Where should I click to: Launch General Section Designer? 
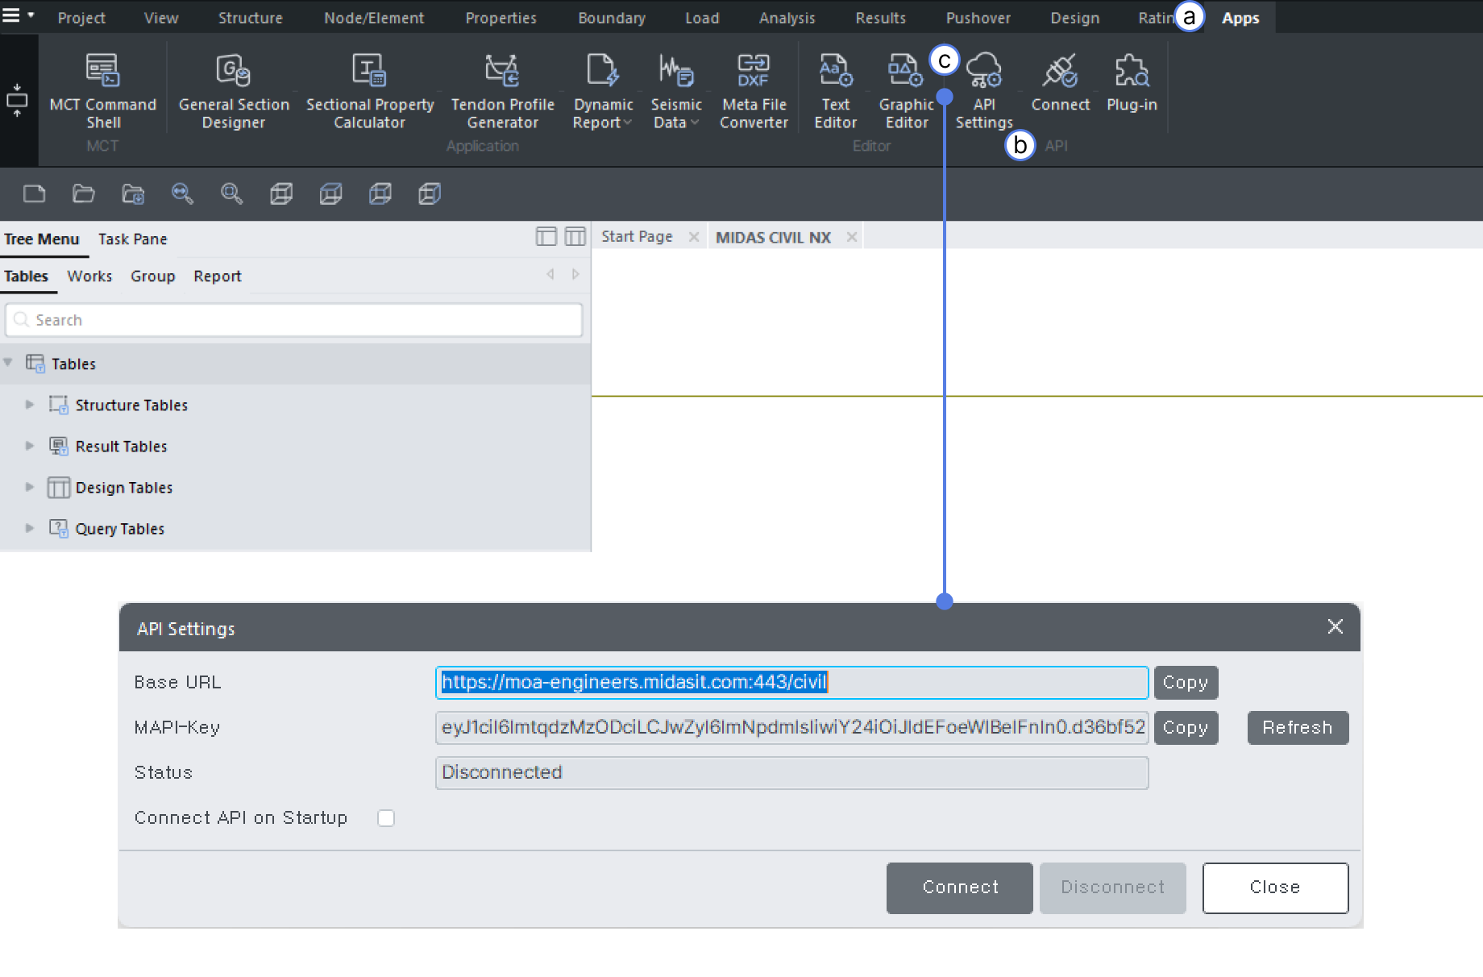point(233,89)
